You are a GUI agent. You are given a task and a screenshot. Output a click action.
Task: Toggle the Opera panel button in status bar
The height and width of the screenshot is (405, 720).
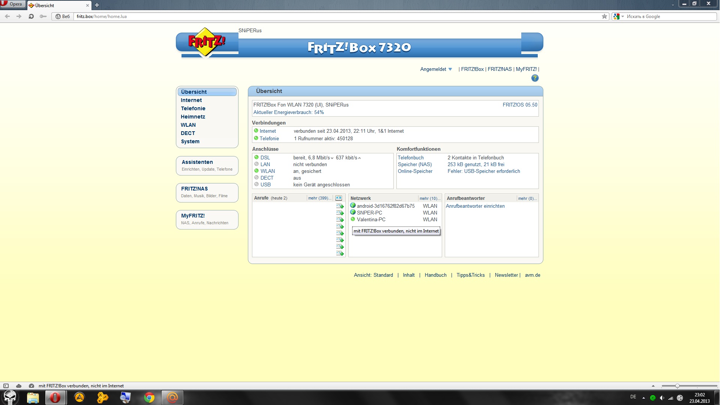[6, 385]
